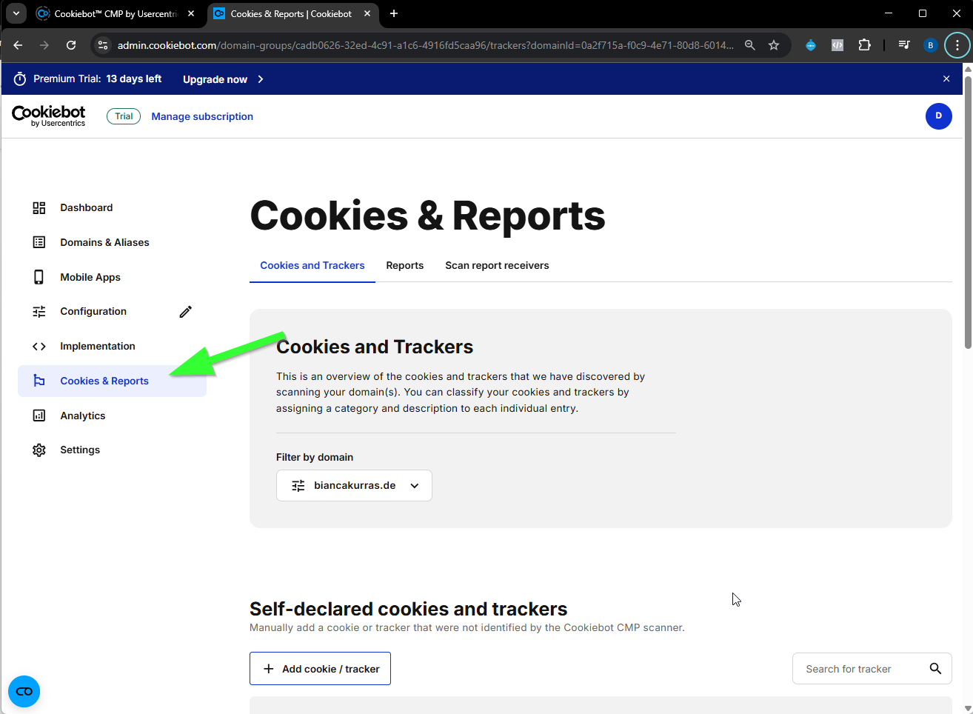Click the Analytics chart icon
The height and width of the screenshot is (714, 973).
(39, 416)
